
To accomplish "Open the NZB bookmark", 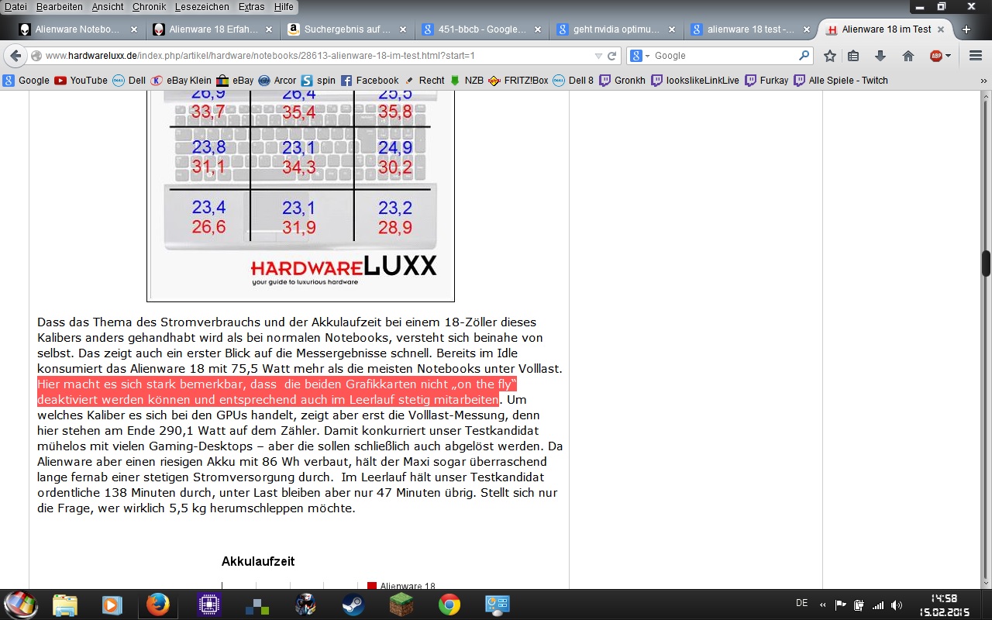I will 467,81.
